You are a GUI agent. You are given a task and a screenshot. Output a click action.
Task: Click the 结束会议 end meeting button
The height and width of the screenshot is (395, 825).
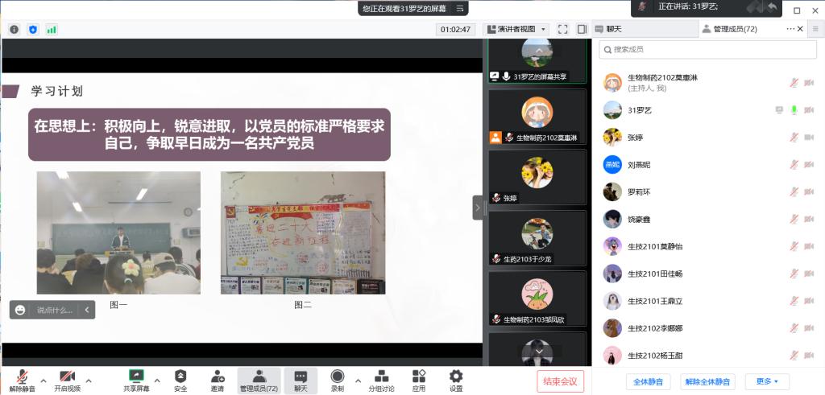pos(560,381)
